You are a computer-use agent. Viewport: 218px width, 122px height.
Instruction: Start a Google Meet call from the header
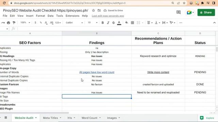(190, 13)
